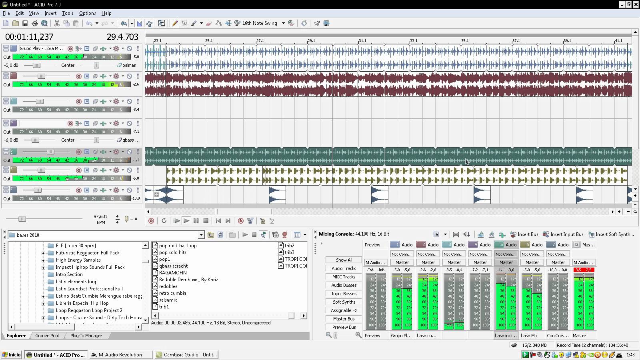Select the salsamix file in Explorer
Viewport: 640px width, 360px height.
[x=168, y=300]
